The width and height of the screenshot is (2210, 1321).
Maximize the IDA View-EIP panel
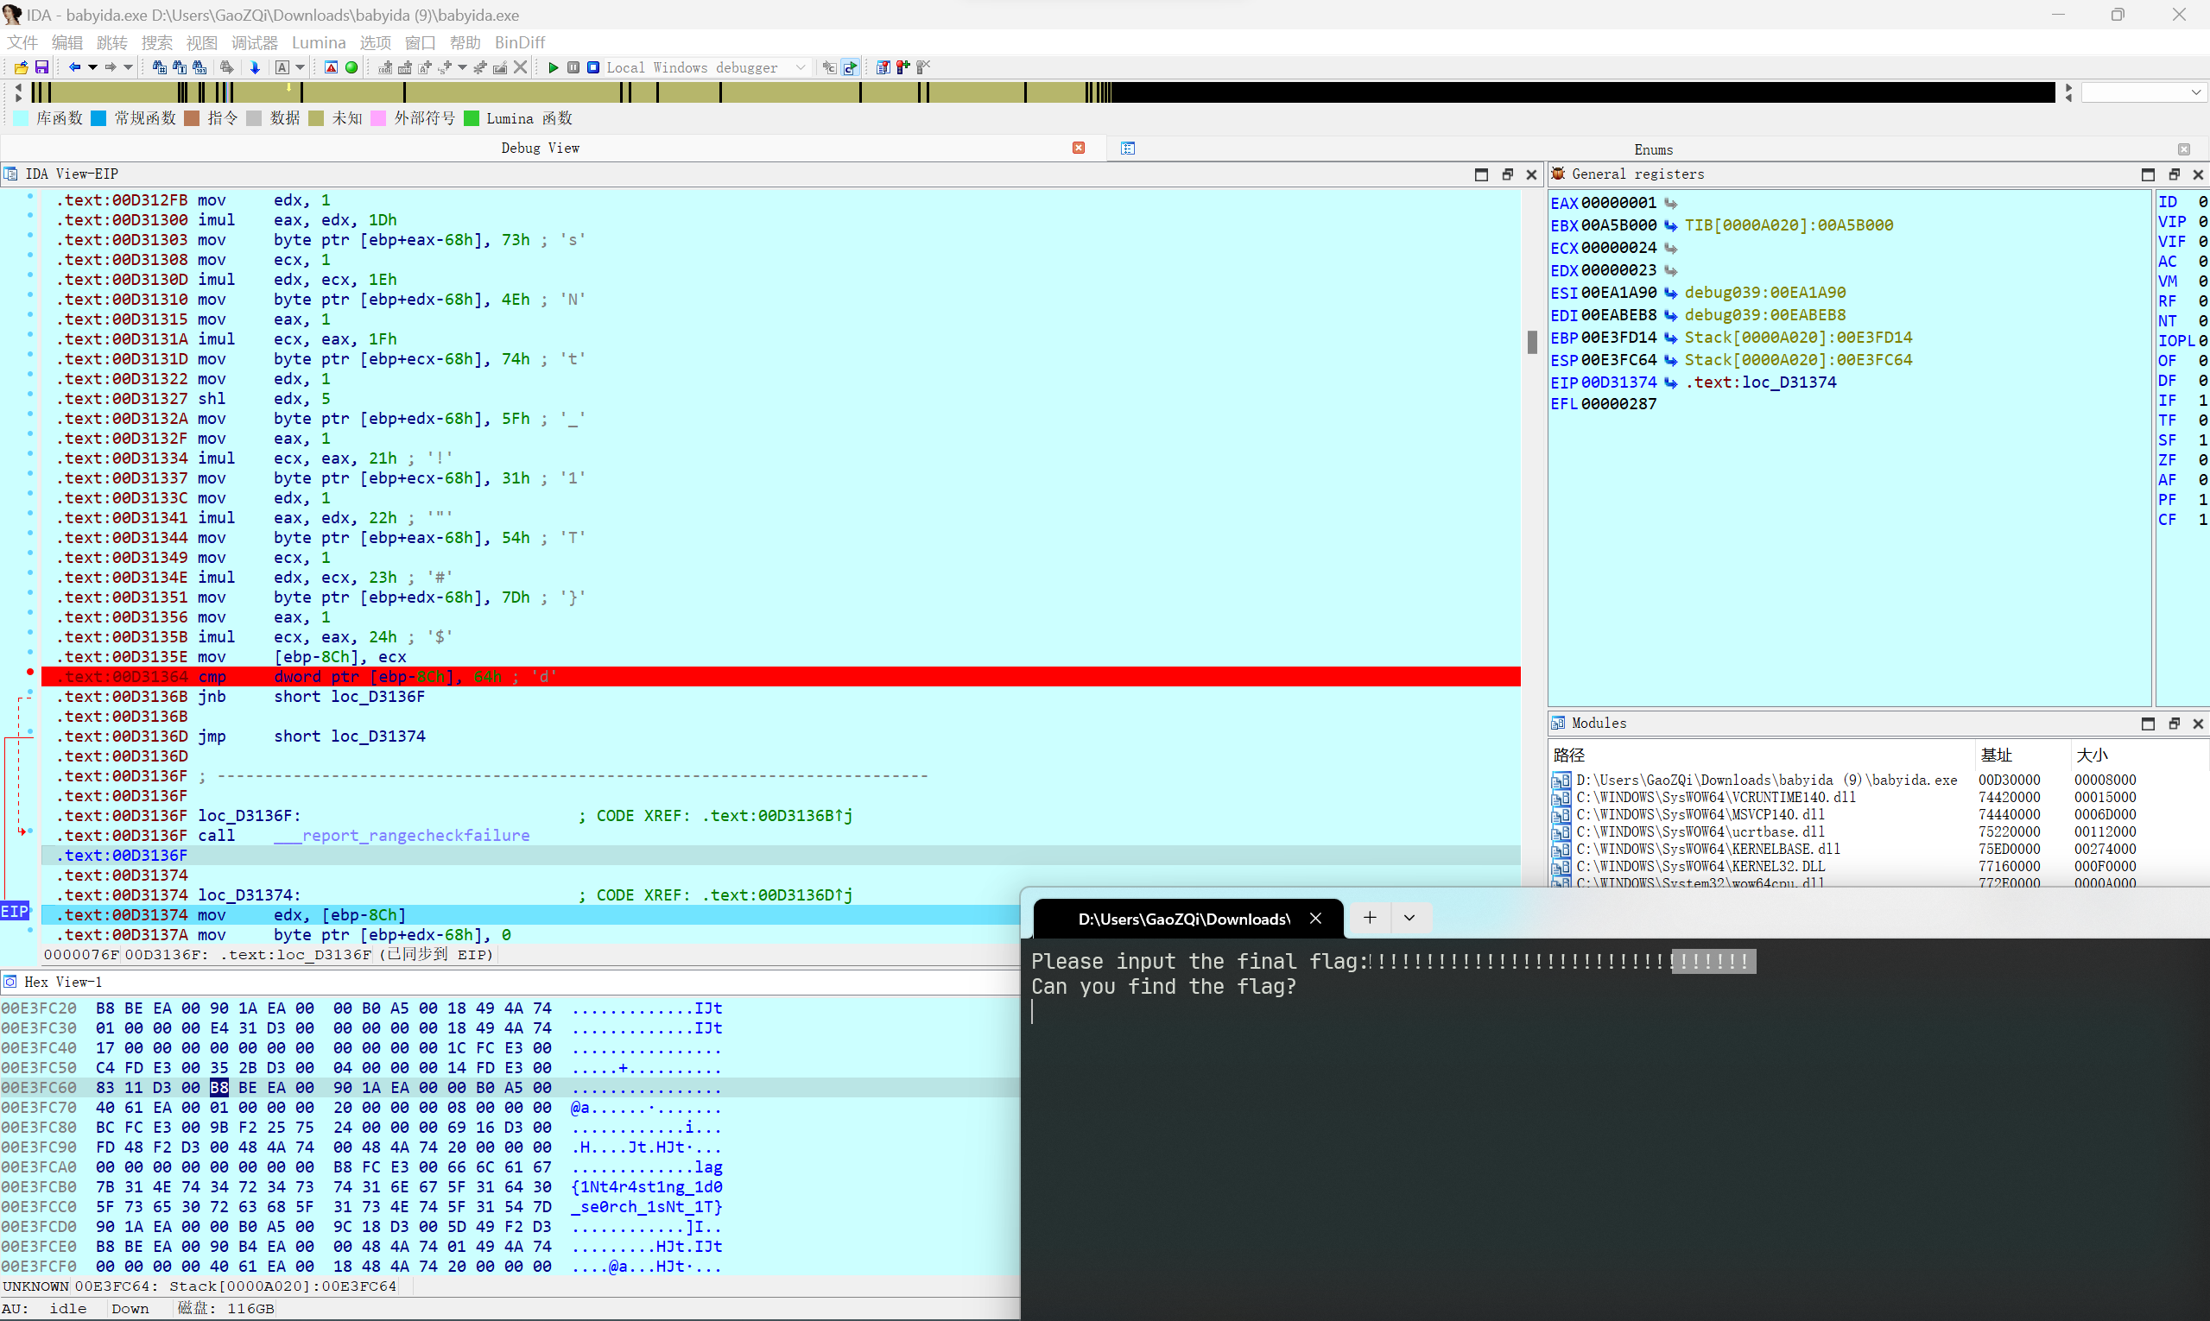(x=1481, y=174)
